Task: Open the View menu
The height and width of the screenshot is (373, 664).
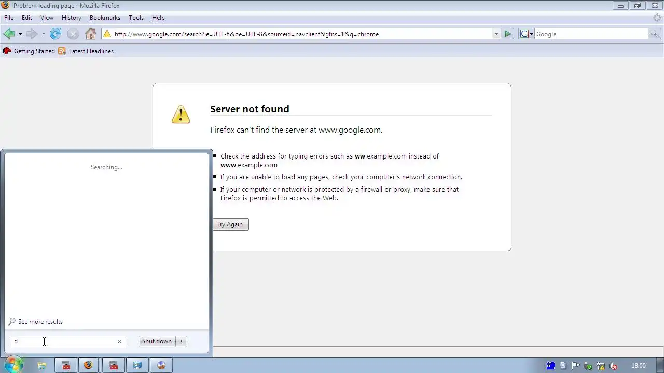Action: (x=47, y=18)
